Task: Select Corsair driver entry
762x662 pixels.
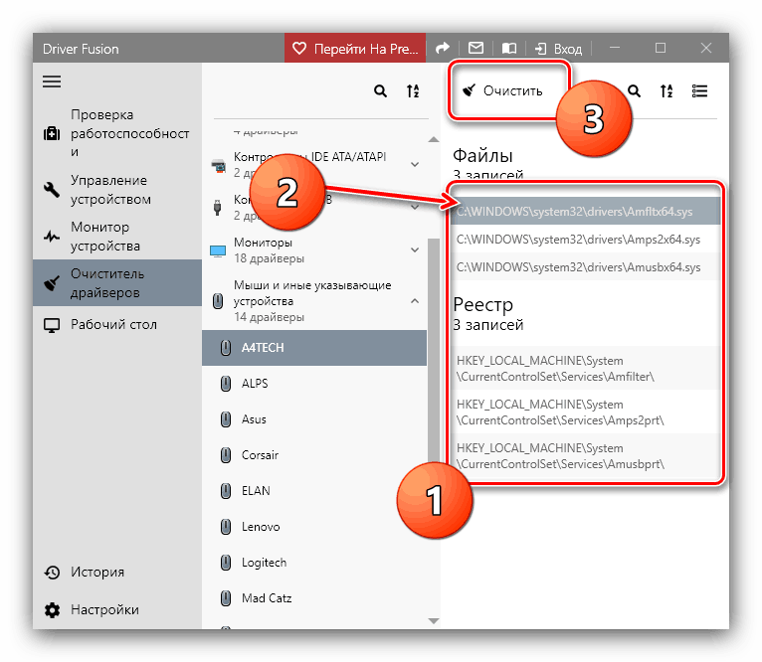Action: click(314, 455)
